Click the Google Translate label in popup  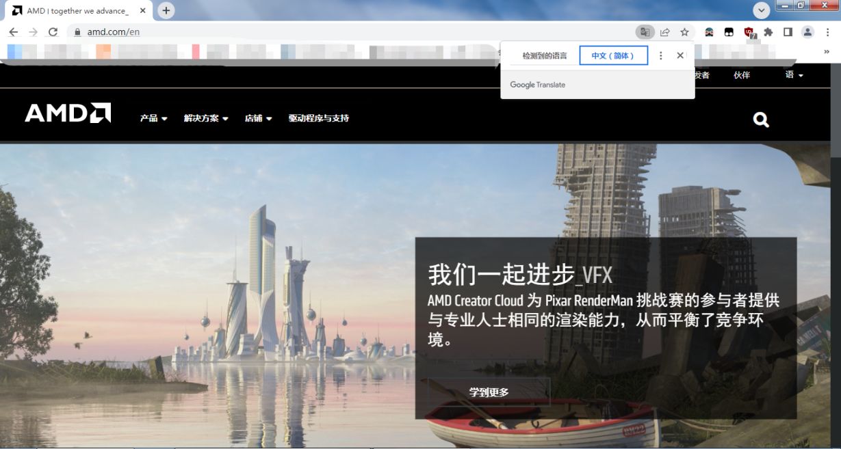point(538,85)
